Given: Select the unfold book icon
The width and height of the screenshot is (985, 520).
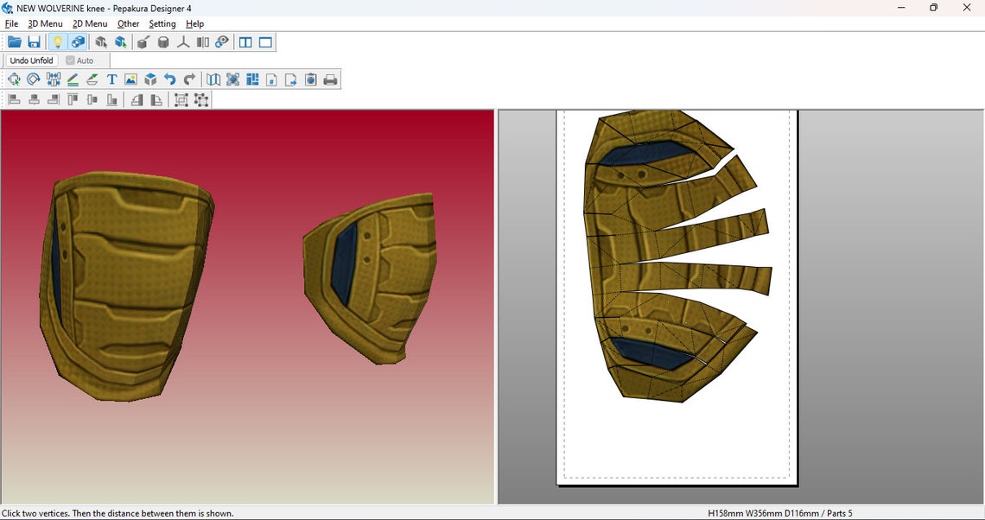Looking at the screenshot, I should 212,79.
